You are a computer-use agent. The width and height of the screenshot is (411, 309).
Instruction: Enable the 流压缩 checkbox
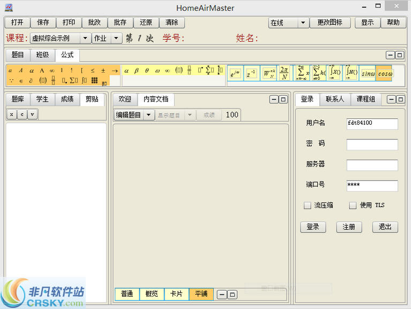pyautogui.click(x=308, y=205)
